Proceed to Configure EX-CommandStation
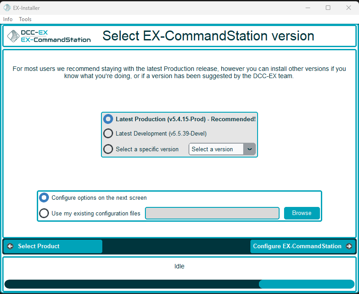This screenshot has width=359, height=294. click(x=302, y=246)
